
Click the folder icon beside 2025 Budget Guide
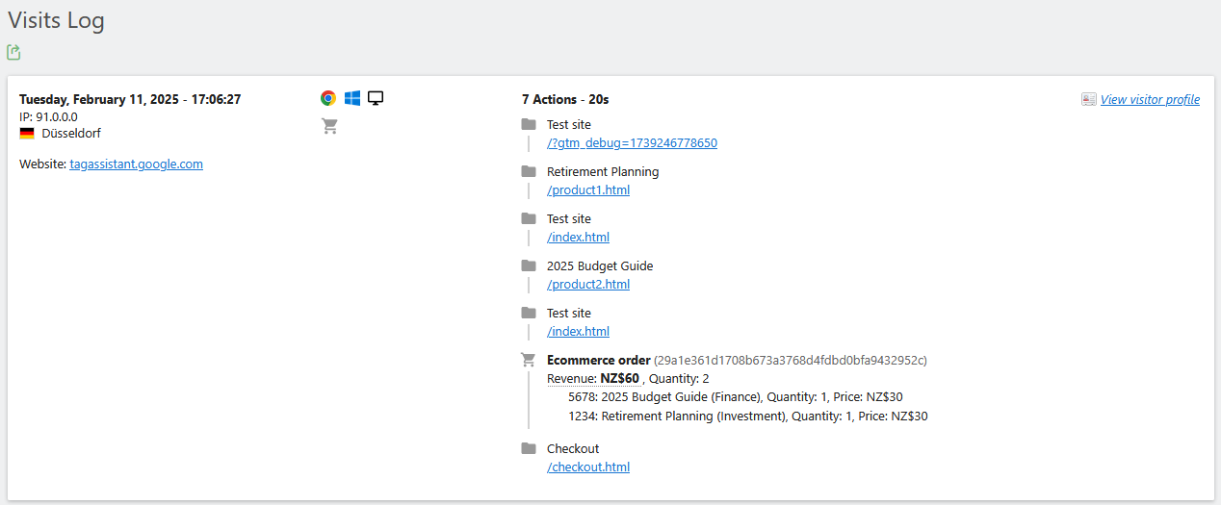(x=528, y=265)
